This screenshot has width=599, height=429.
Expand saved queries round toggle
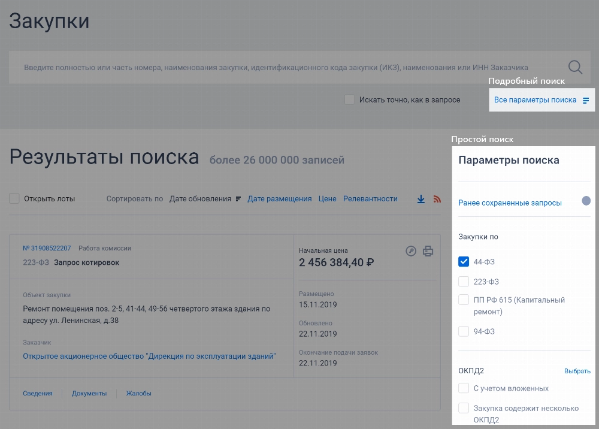[x=586, y=201]
